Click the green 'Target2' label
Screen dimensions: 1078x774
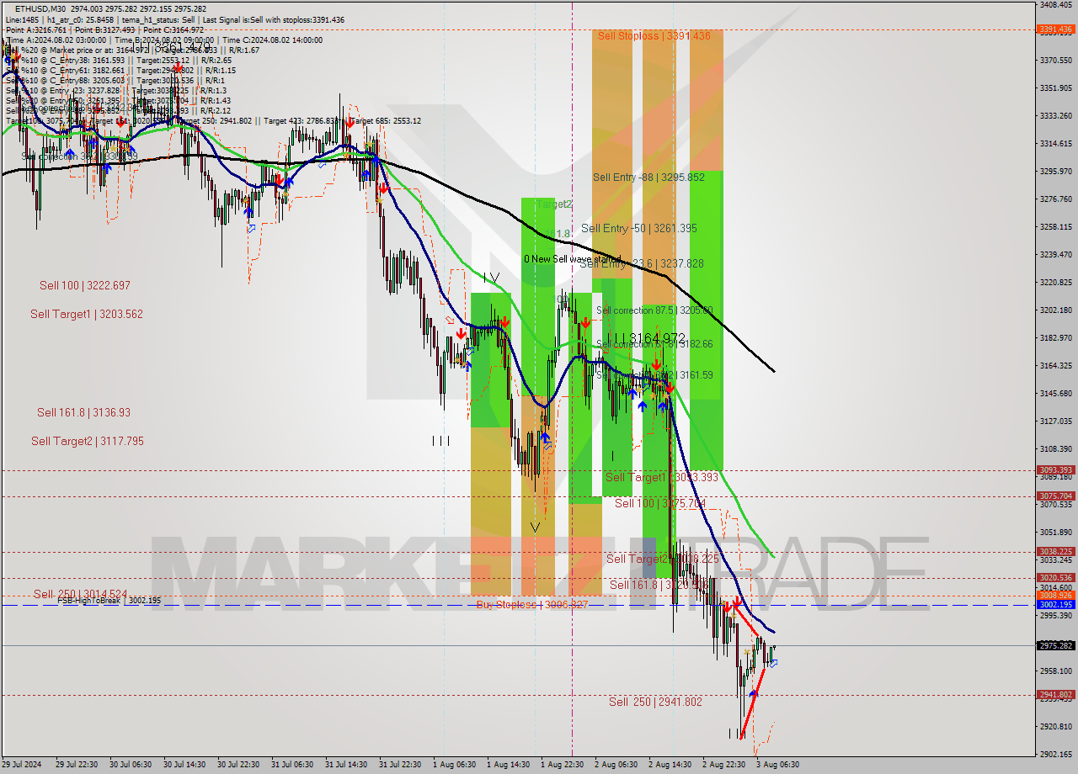(x=554, y=204)
